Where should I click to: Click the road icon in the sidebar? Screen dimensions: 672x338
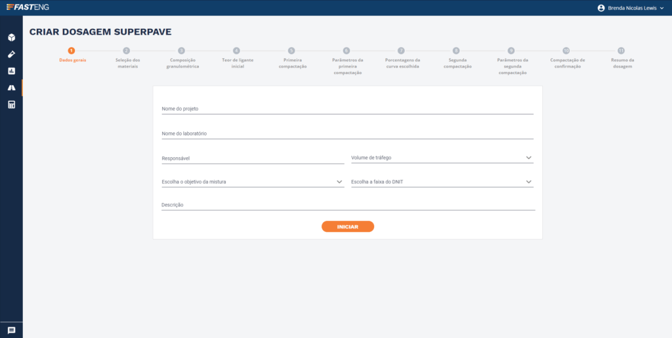(11, 88)
